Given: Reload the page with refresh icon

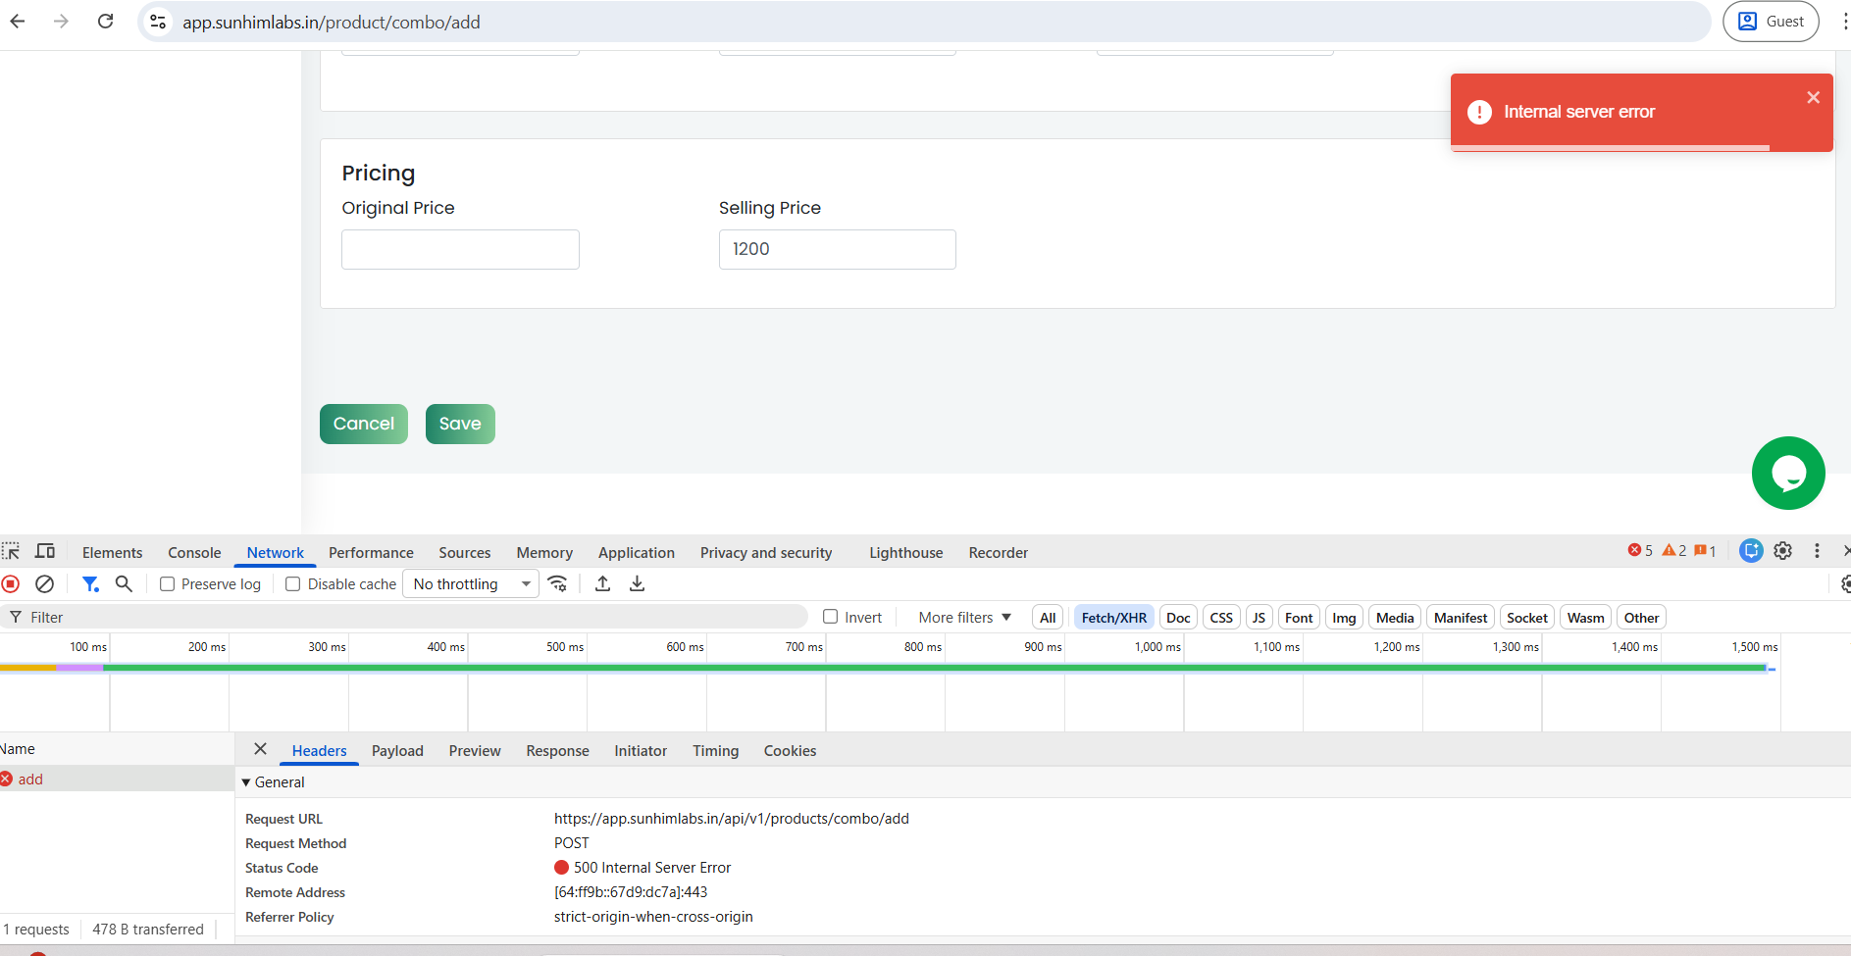Looking at the screenshot, I should 106,22.
